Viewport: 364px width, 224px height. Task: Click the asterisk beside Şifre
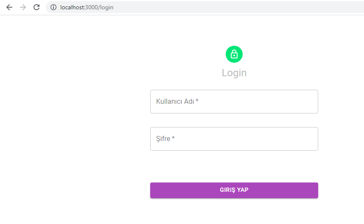coord(173,138)
